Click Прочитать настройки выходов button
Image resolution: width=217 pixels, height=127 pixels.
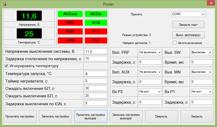coord(91,116)
